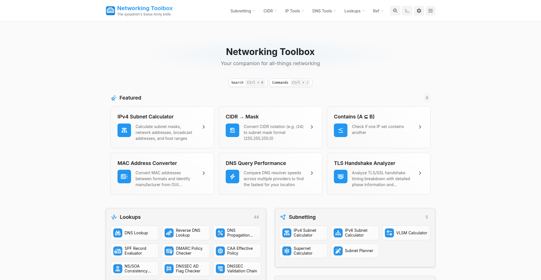This screenshot has width=541, height=280.
Task: Click 'Your companion for all-things networking' subtitle
Action: 270,63
